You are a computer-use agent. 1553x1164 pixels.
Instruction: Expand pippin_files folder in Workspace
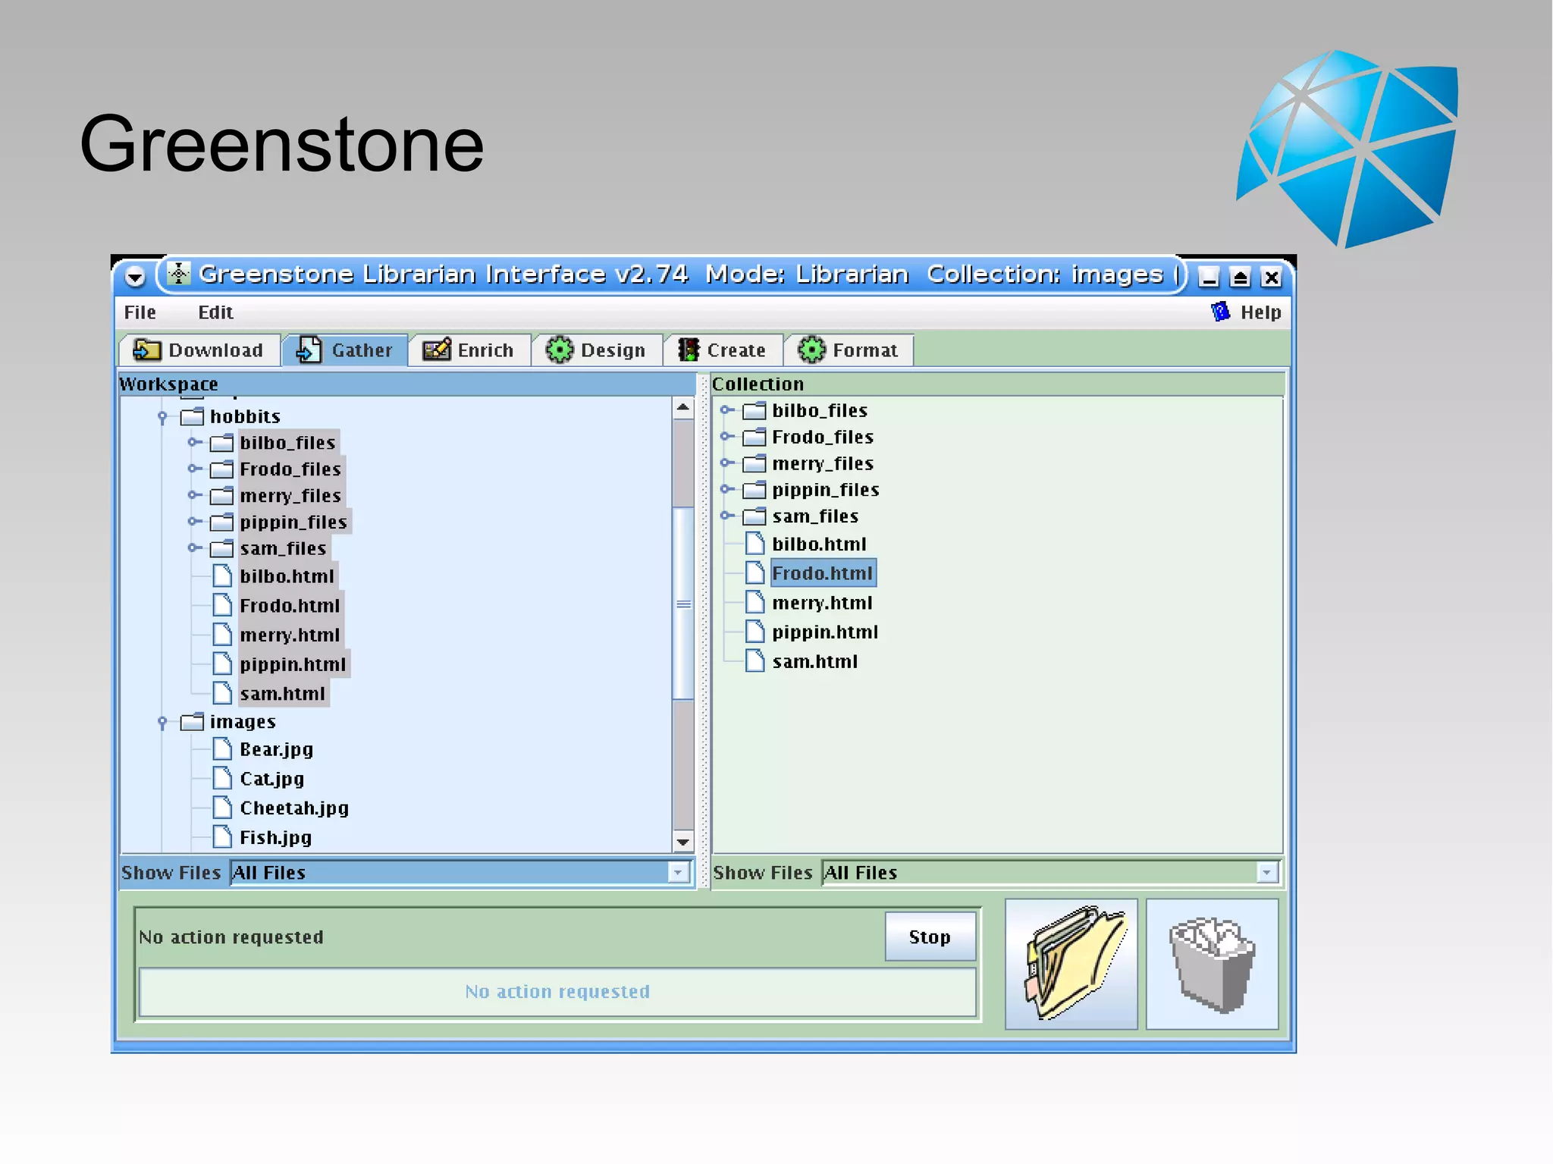[194, 522]
